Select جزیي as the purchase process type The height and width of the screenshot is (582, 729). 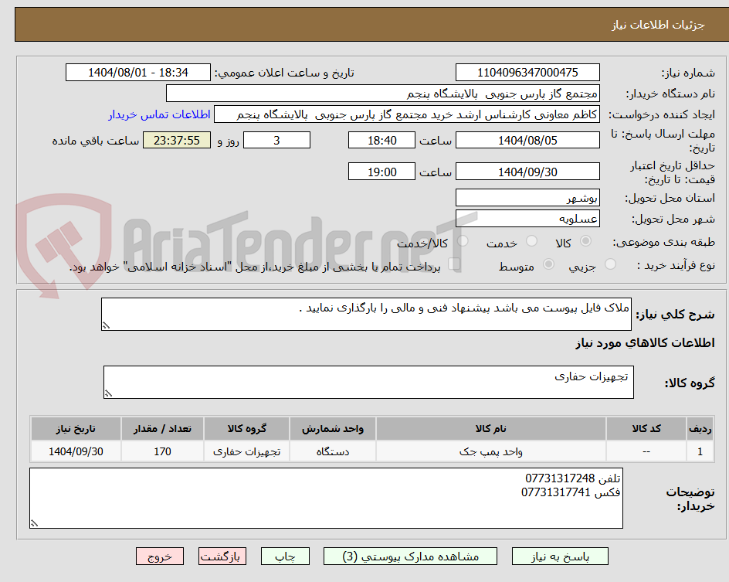pos(609,265)
